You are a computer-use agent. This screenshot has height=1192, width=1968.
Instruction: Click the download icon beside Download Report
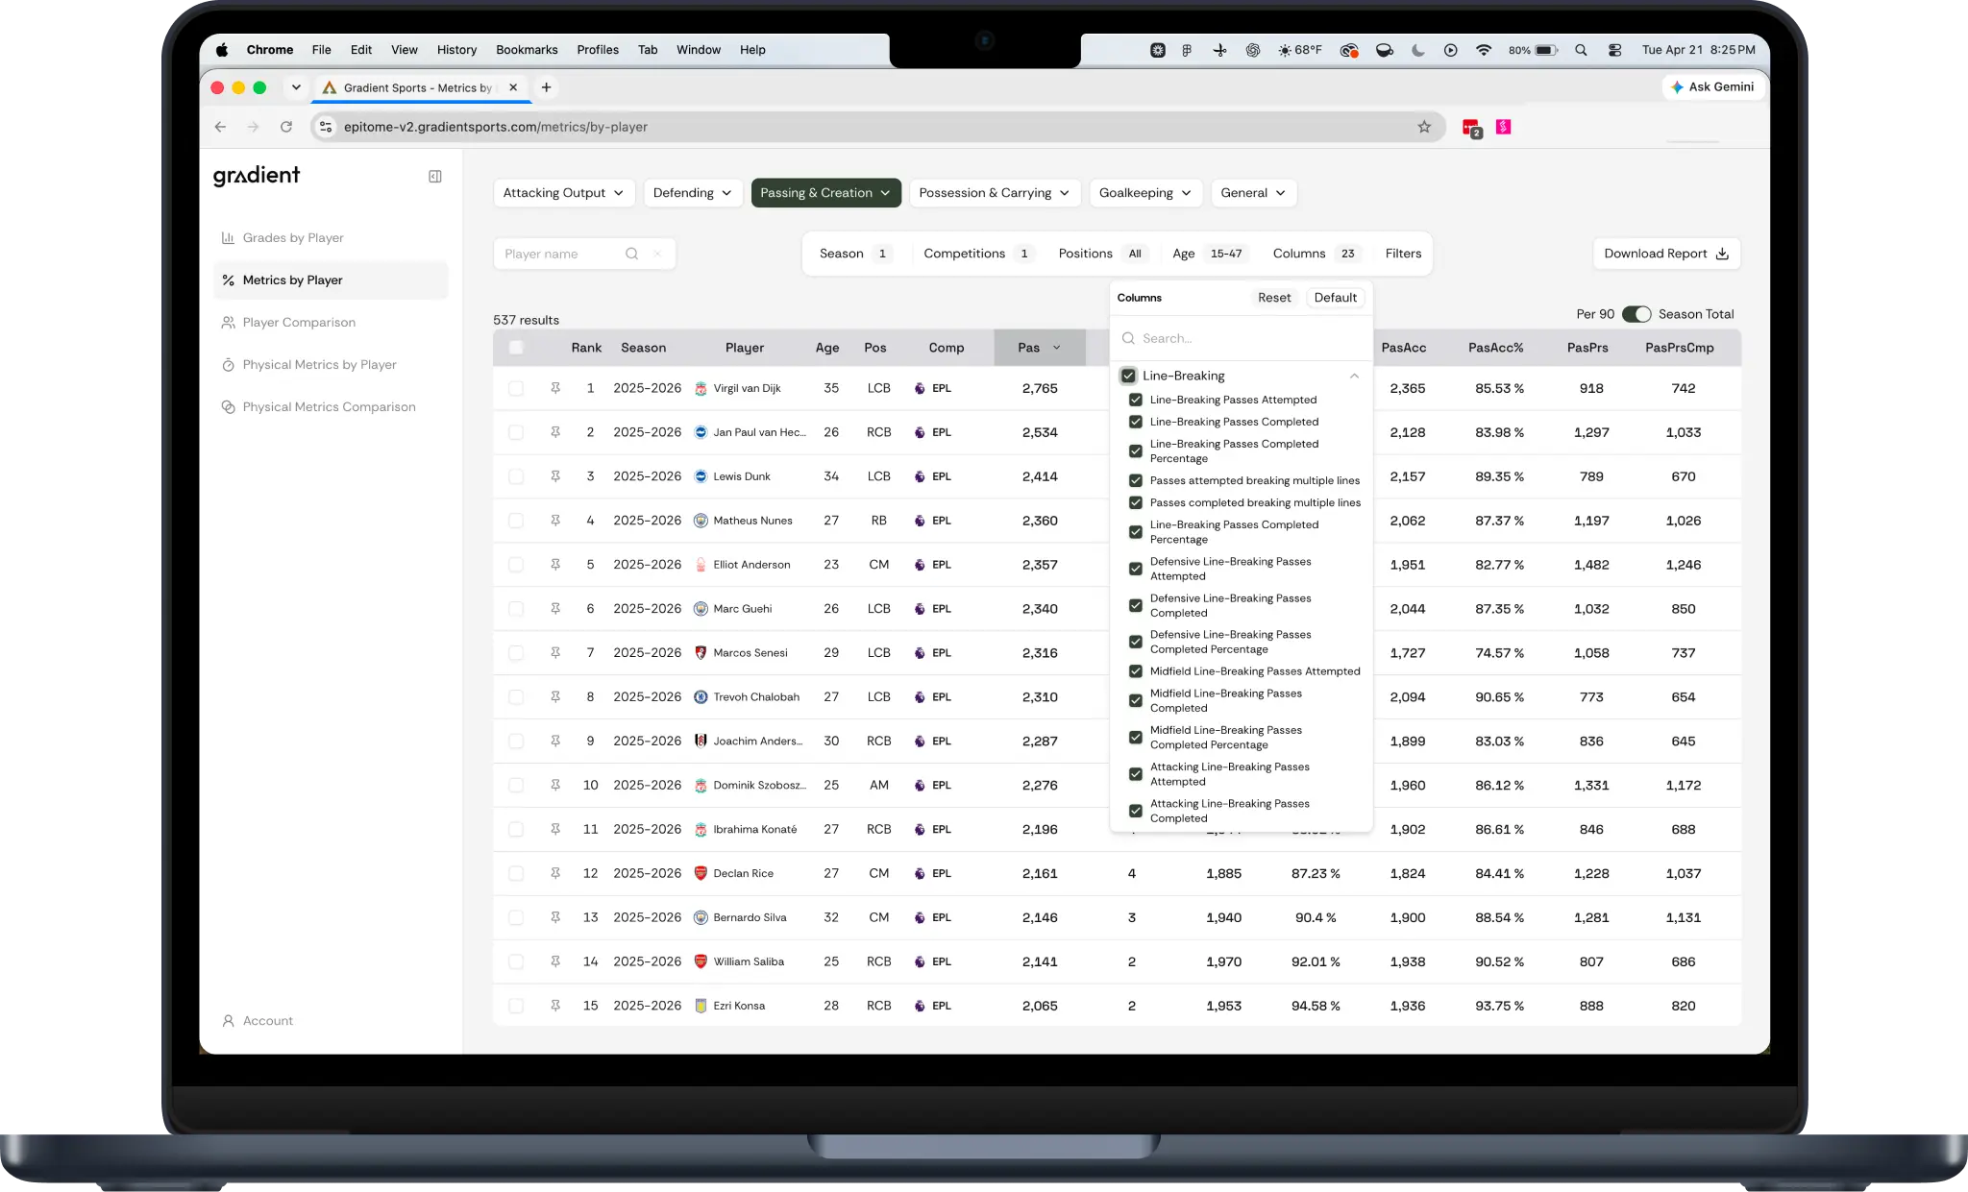click(1722, 254)
